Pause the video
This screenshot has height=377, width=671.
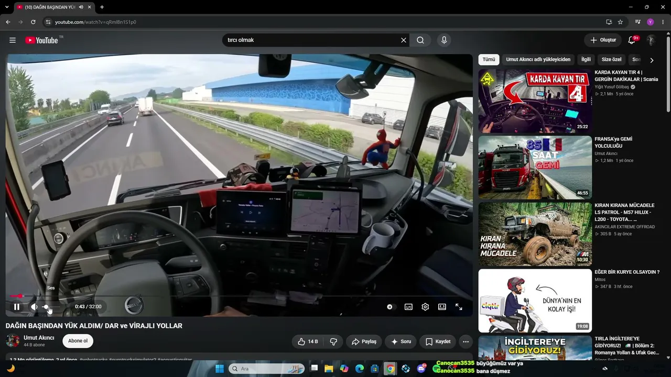pos(17,307)
